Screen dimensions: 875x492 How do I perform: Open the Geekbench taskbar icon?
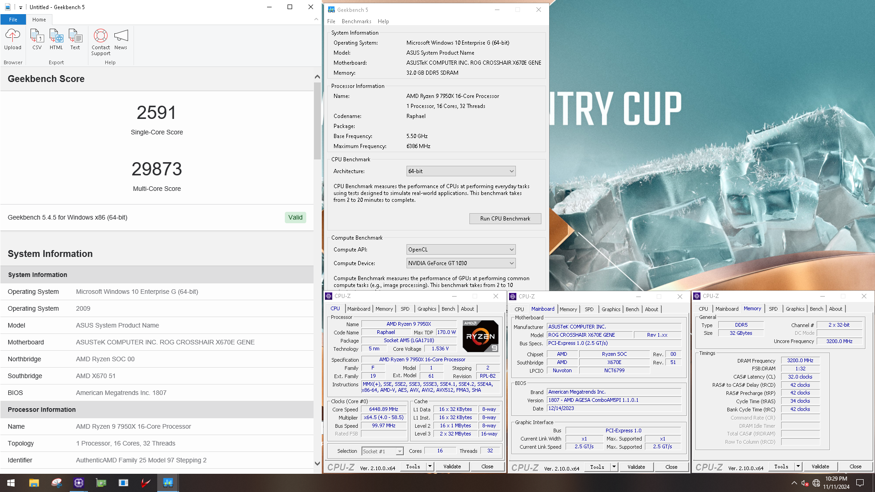pyautogui.click(x=168, y=483)
